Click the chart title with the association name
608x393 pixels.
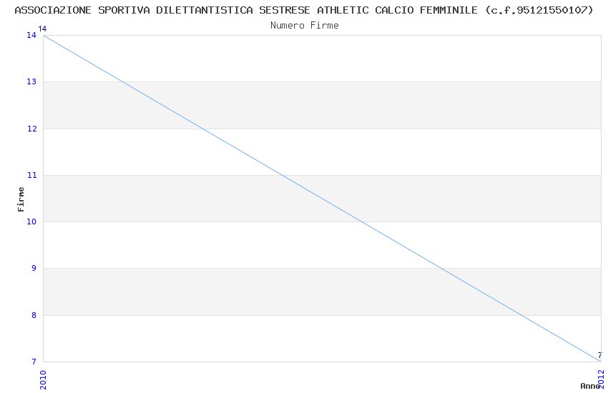pyautogui.click(x=304, y=10)
